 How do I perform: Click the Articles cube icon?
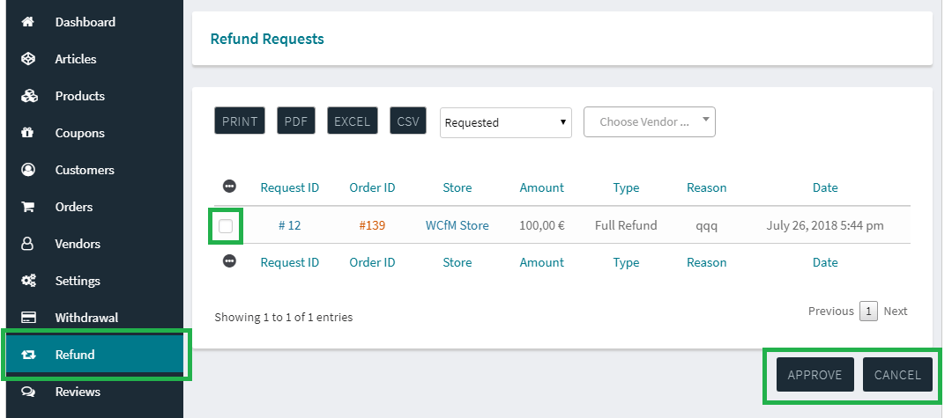[x=28, y=59]
